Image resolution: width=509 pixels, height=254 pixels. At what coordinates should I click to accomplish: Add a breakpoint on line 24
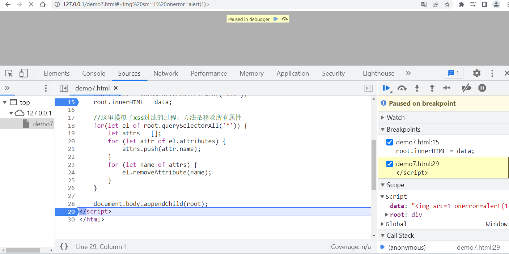pyautogui.click(x=71, y=173)
